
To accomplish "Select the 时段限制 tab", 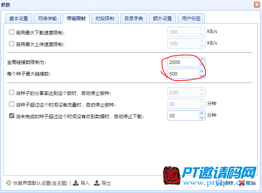I will pyautogui.click(x=105, y=18).
